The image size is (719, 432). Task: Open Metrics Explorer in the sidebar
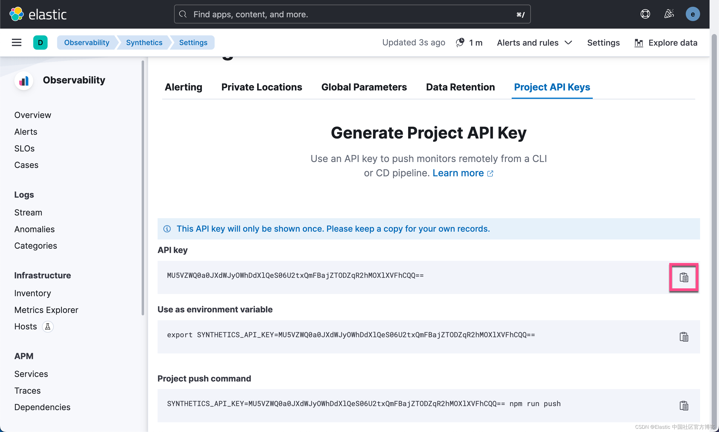[46, 310]
